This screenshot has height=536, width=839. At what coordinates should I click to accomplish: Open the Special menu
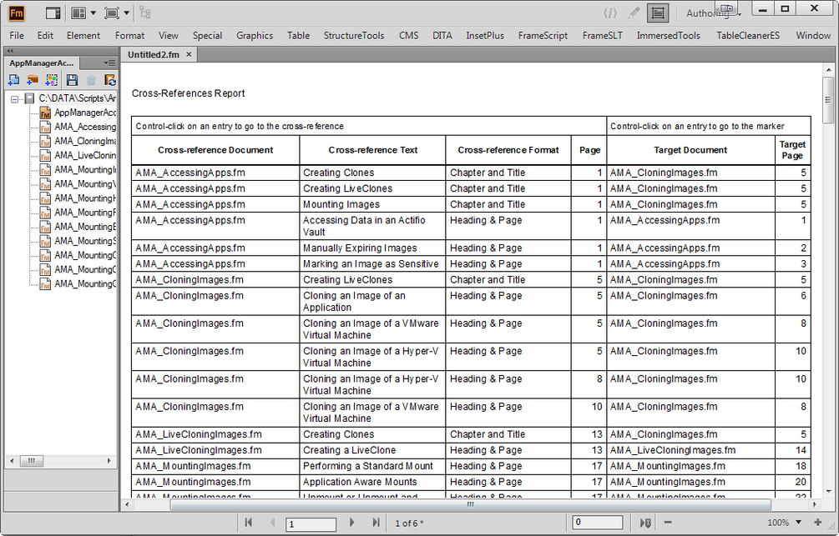pos(207,36)
